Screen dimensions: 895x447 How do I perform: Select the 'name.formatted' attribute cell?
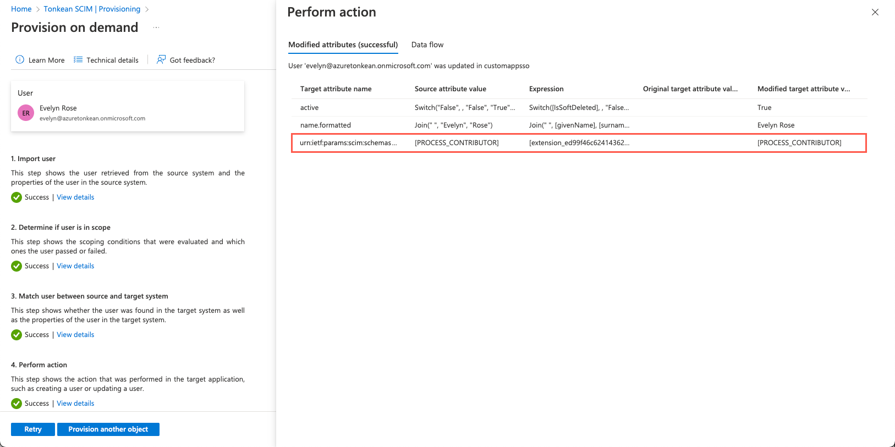coord(326,125)
